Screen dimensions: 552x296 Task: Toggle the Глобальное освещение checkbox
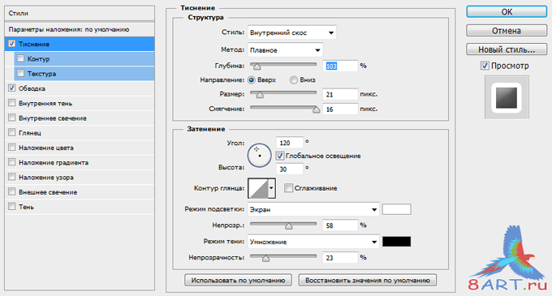click(280, 156)
